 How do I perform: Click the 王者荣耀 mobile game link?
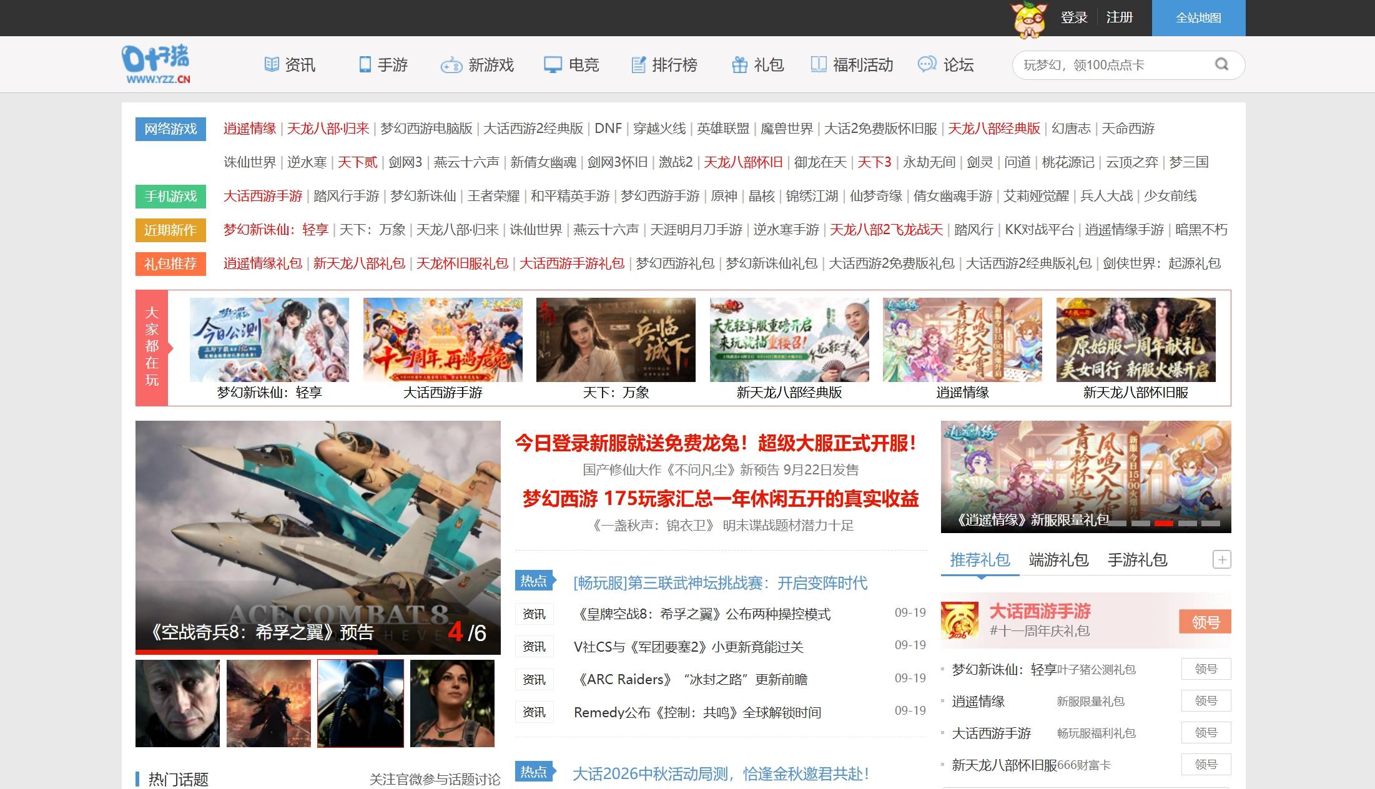493,196
